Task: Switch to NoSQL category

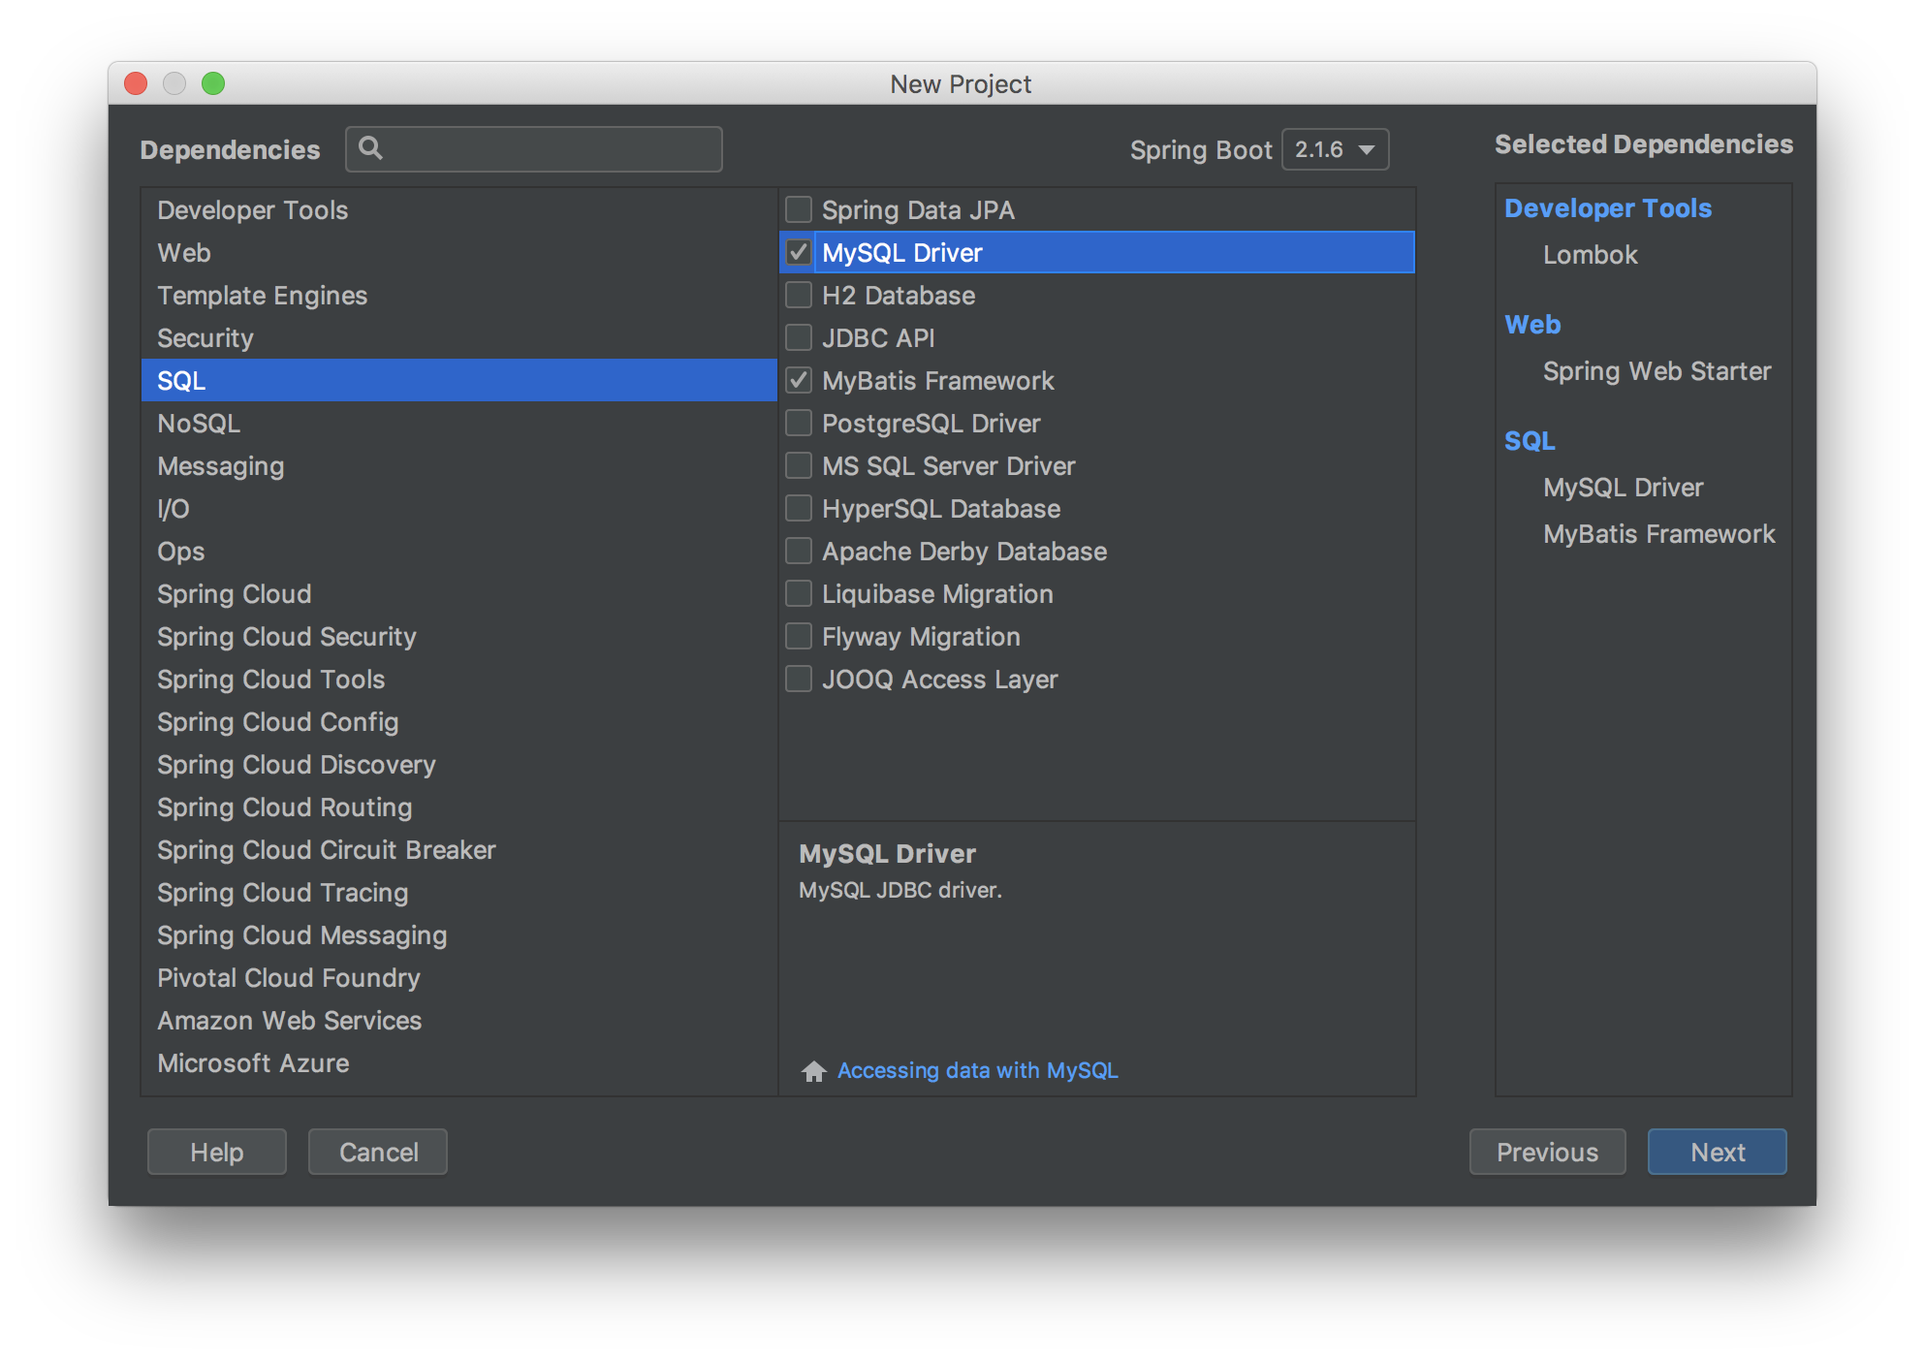Action: coord(458,423)
